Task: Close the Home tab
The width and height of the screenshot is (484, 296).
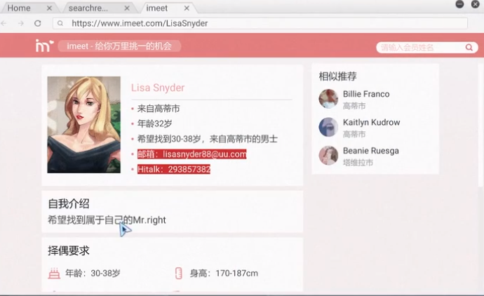Action: coord(49,8)
